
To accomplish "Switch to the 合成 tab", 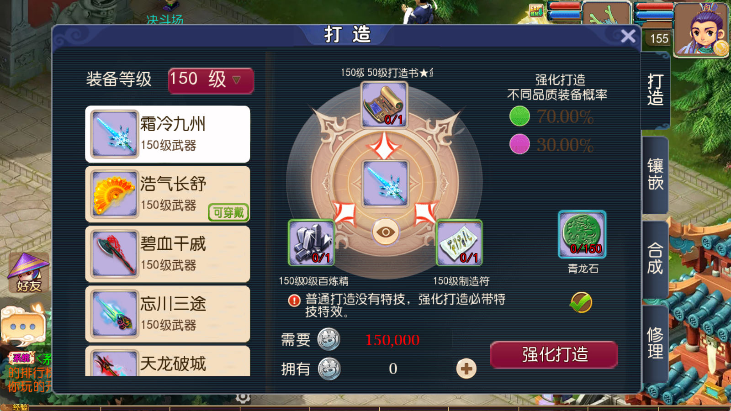I will [655, 259].
